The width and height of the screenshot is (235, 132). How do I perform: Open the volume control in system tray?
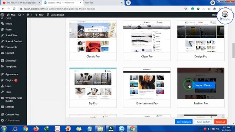coord(209,129)
